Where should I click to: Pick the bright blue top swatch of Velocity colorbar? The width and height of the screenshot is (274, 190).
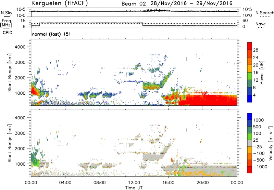click(250, 117)
